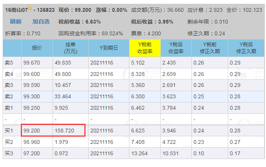Click the 卖2 row label
The image size is (266, 167).
click(x=9, y=96)
